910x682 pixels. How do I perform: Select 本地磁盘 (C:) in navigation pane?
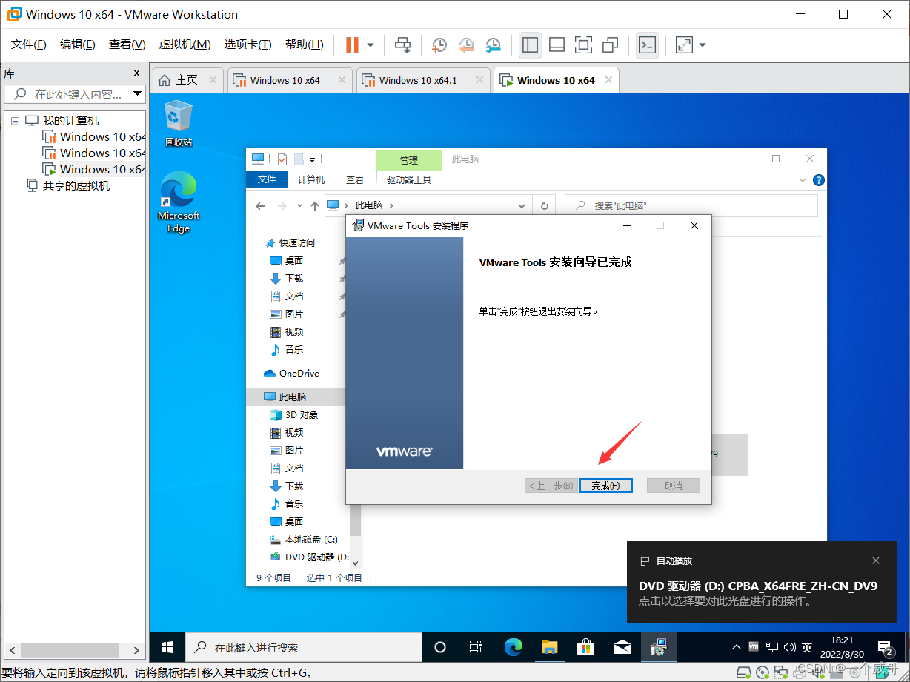point(303,539)
